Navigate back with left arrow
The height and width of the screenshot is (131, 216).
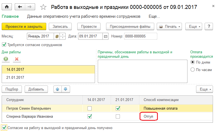pyautogui.click(x=20, y=7)
